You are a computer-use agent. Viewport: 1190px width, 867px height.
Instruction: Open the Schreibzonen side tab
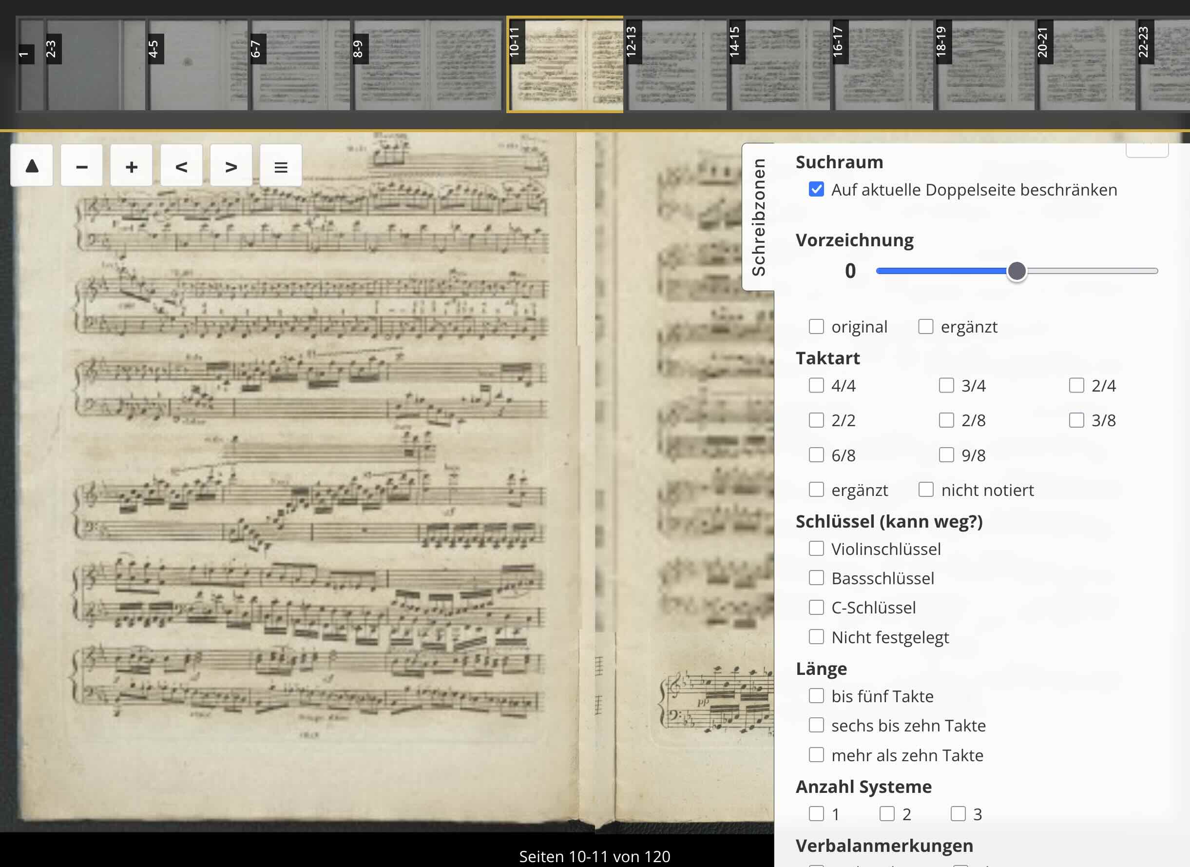(758, 217)
